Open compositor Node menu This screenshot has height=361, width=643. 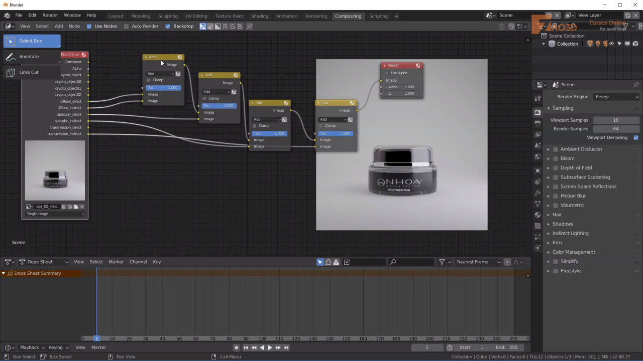coord(74,26)
